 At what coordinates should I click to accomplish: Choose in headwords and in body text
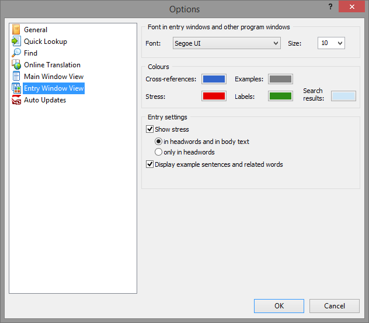coord(158,142)
